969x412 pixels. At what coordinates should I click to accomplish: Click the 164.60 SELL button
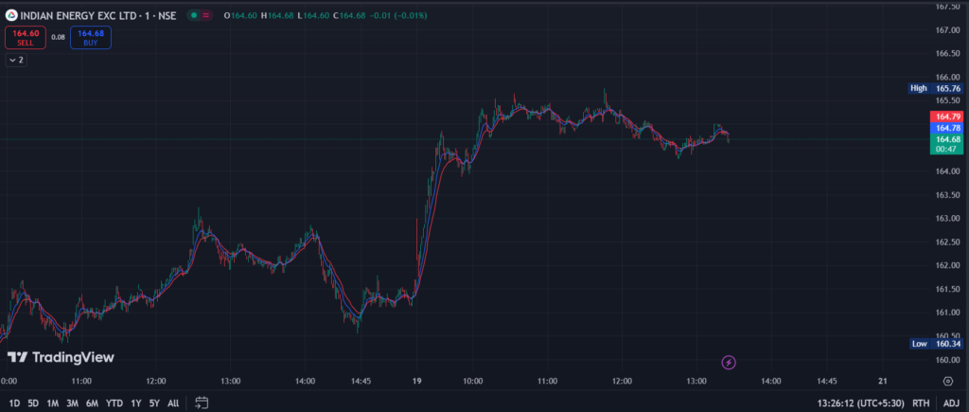pos(26,38)
